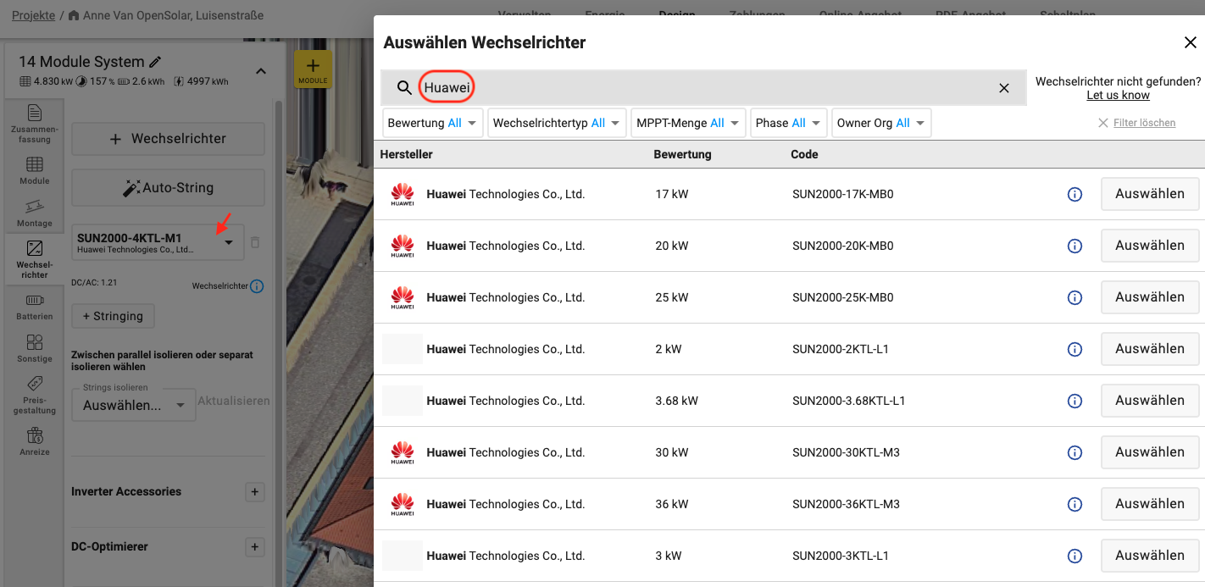Image resolution: width=1205 pixels, height=587 pixels.
Task: Click the Code column header
Action: pos(804,154)
